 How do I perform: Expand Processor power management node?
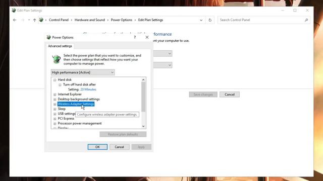click(55, 124)
